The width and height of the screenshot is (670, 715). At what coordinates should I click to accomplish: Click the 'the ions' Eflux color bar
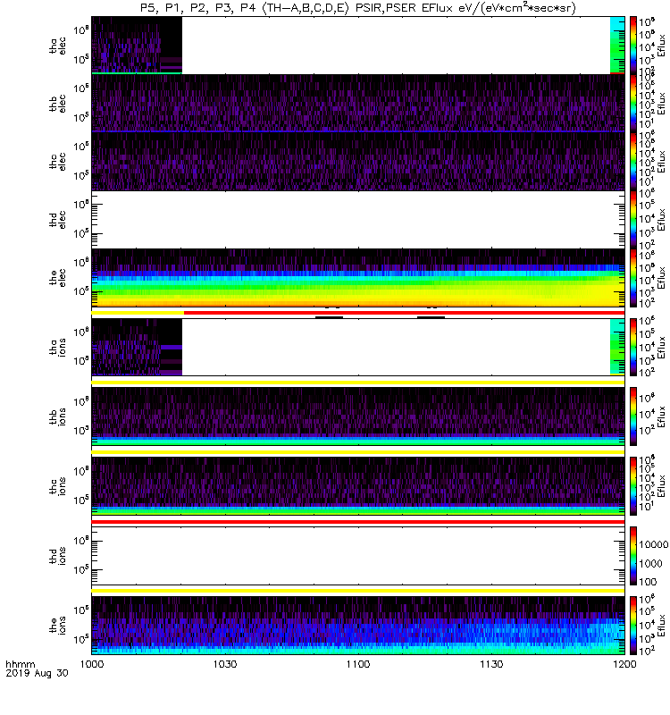click(x=633, y=625)
